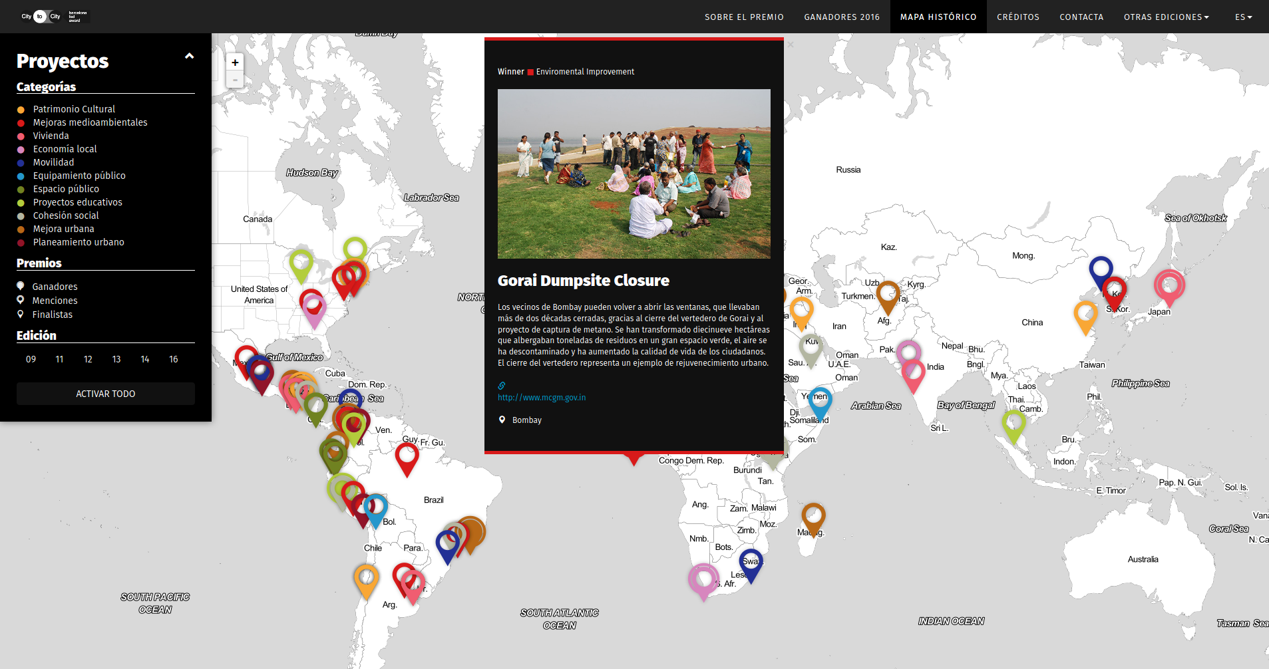Select the red pin near Guyana
The height and width of the screenshot is (669, 1269).
[x=407, y=456]
